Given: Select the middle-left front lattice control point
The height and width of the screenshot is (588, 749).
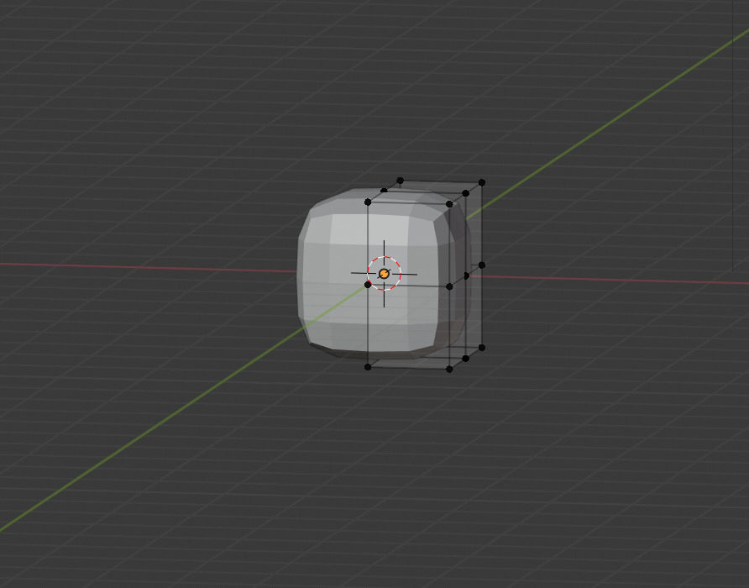Looking at the screenshot, I should [x=368, y=285].
